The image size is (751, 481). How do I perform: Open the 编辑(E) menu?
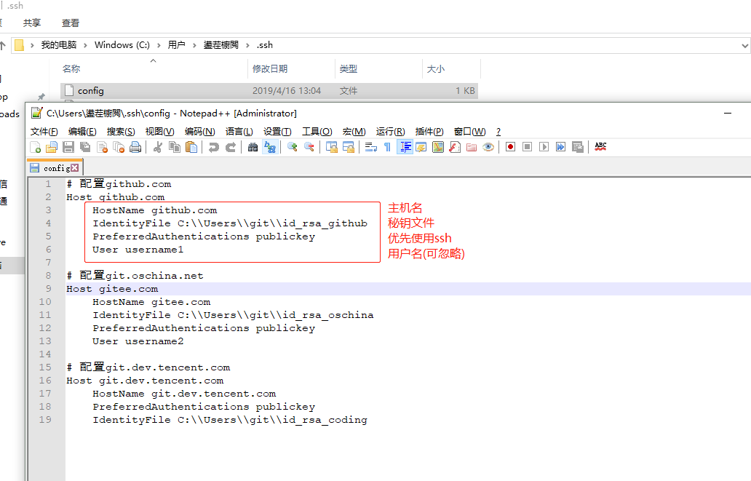point(82,132)
